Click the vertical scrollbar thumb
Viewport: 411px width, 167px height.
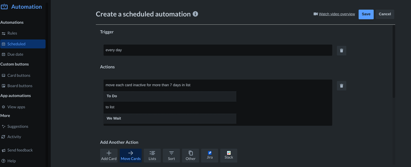394,61
